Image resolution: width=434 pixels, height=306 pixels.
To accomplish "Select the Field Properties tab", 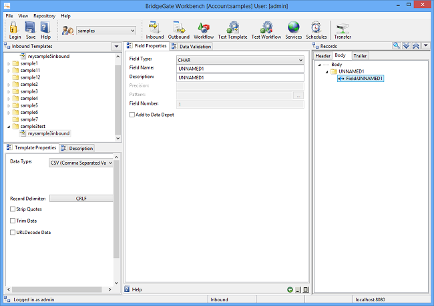I will [146, 46].
